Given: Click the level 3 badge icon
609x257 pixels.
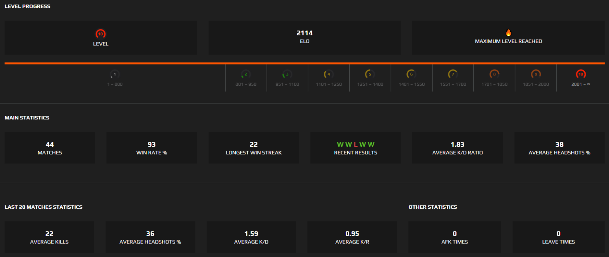Looking at the screenshot, I should [287, 74].
